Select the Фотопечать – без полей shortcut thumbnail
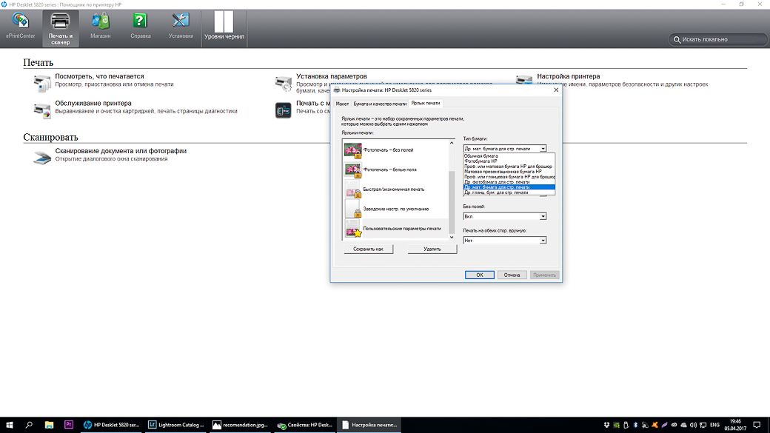Screen dimensions: 770x433 (352, 150)
